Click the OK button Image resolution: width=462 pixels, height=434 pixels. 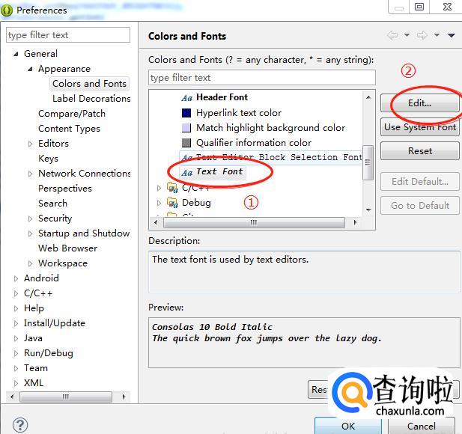point(348,426)
